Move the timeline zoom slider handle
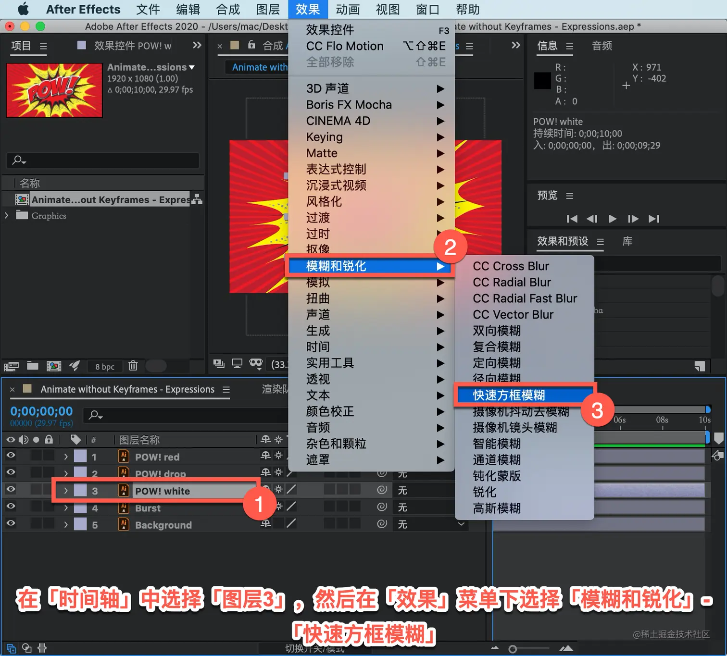 point(513,649)
